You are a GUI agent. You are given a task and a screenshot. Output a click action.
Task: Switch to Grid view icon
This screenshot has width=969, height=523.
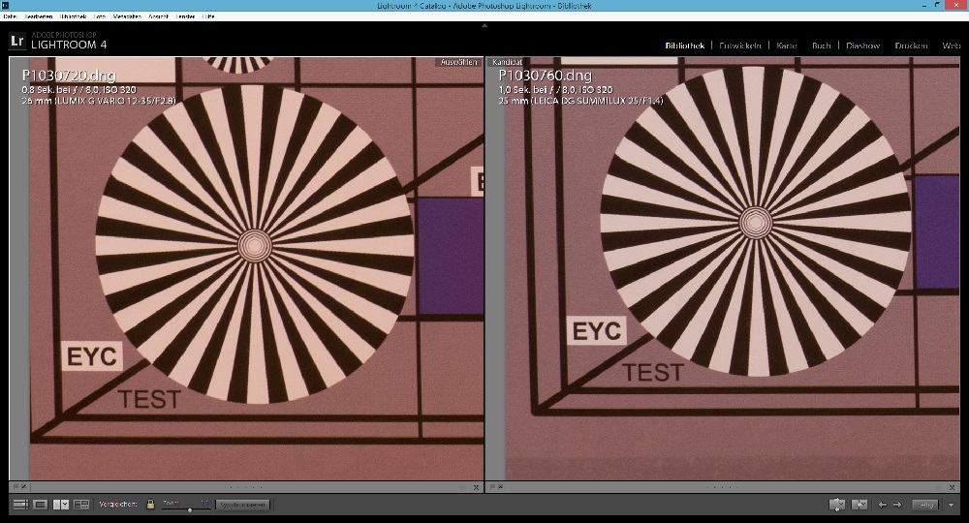[x=20, y=505]
